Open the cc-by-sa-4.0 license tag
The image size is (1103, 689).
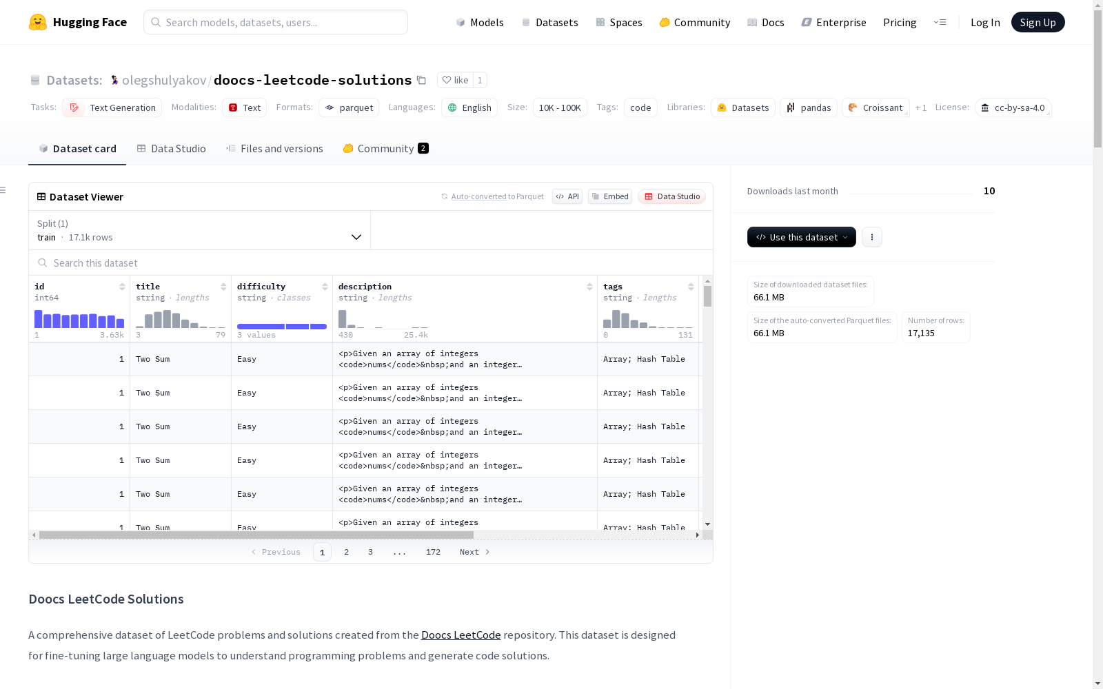pos(1013,107)
